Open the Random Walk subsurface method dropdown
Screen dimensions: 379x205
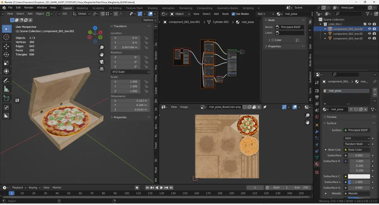coord(357,144)
